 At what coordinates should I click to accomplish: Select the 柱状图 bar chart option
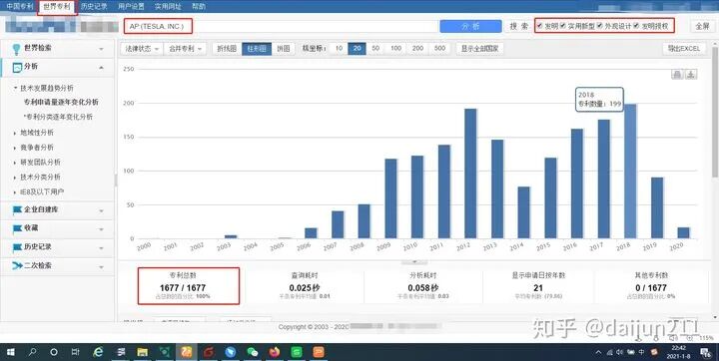257,49
